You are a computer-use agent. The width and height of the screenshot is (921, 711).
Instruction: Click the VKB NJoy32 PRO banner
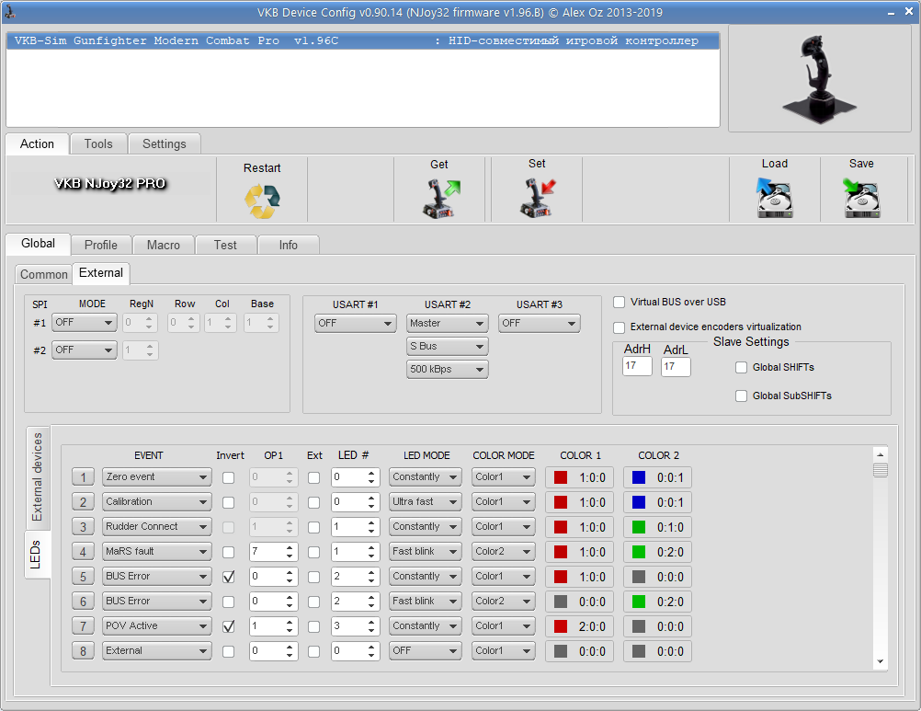coord(109,183)
